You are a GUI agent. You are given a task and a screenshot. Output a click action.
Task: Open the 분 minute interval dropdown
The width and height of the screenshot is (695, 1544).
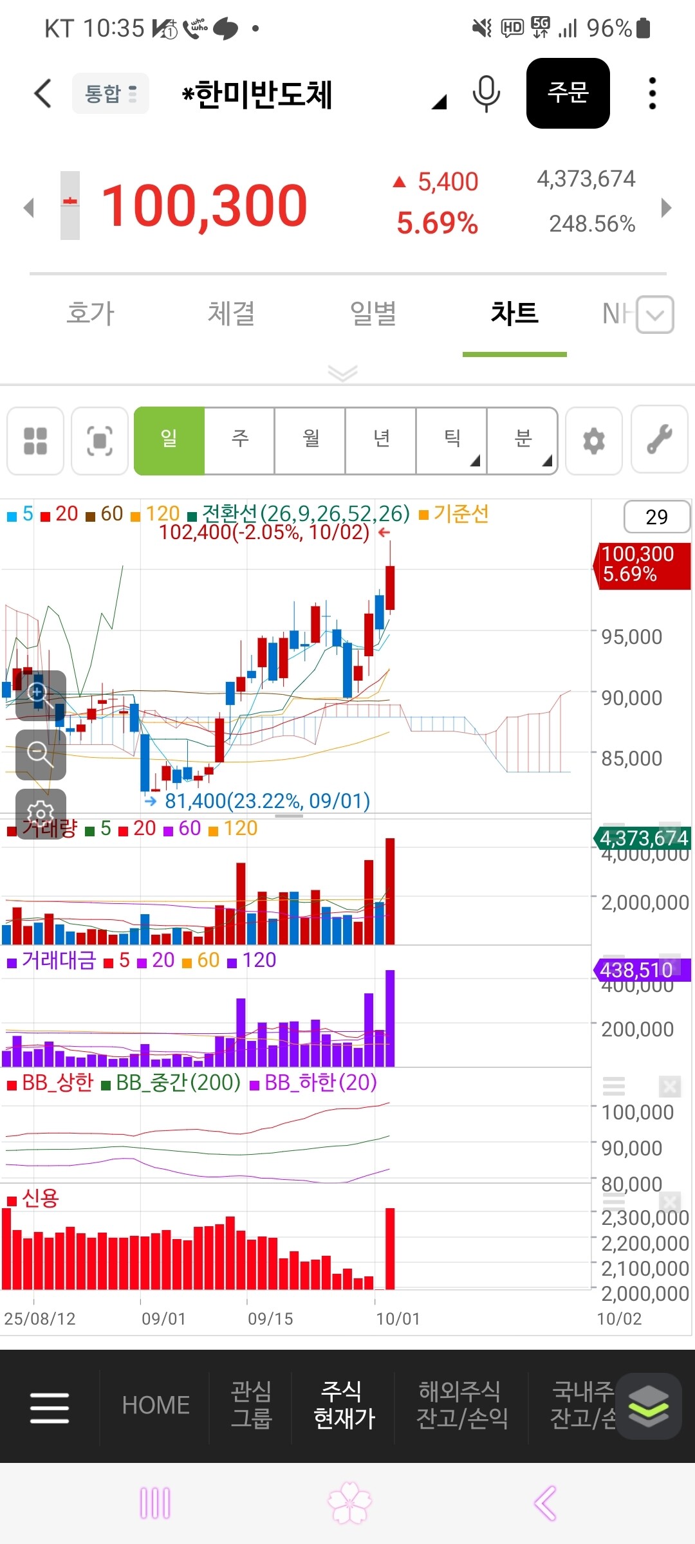click(523, 441)
